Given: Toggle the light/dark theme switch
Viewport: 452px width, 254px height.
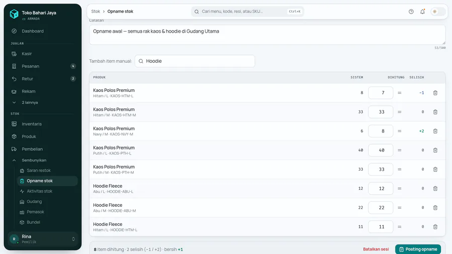Looking at the screenshot, I should pos(437,12).
